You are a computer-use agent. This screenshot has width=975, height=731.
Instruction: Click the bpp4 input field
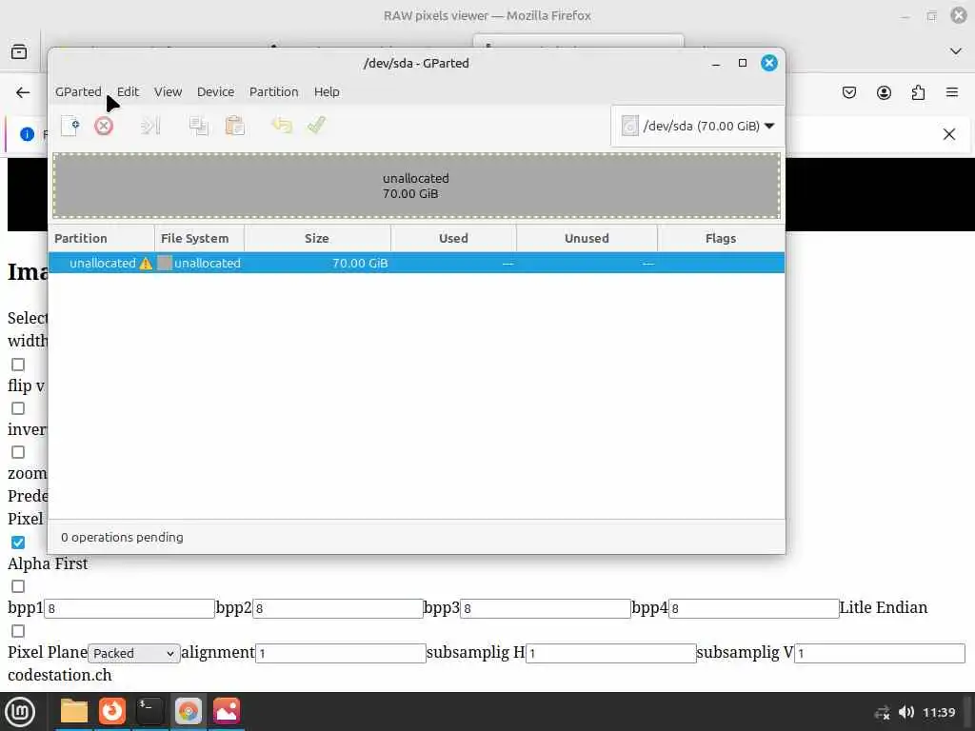click(754, 608)
